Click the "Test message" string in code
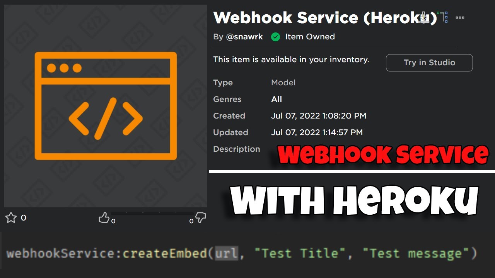 417,254
